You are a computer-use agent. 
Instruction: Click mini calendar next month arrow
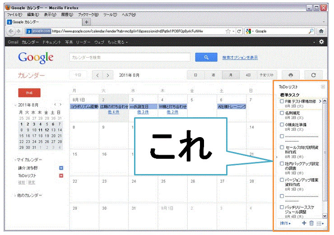coord(61,105)
